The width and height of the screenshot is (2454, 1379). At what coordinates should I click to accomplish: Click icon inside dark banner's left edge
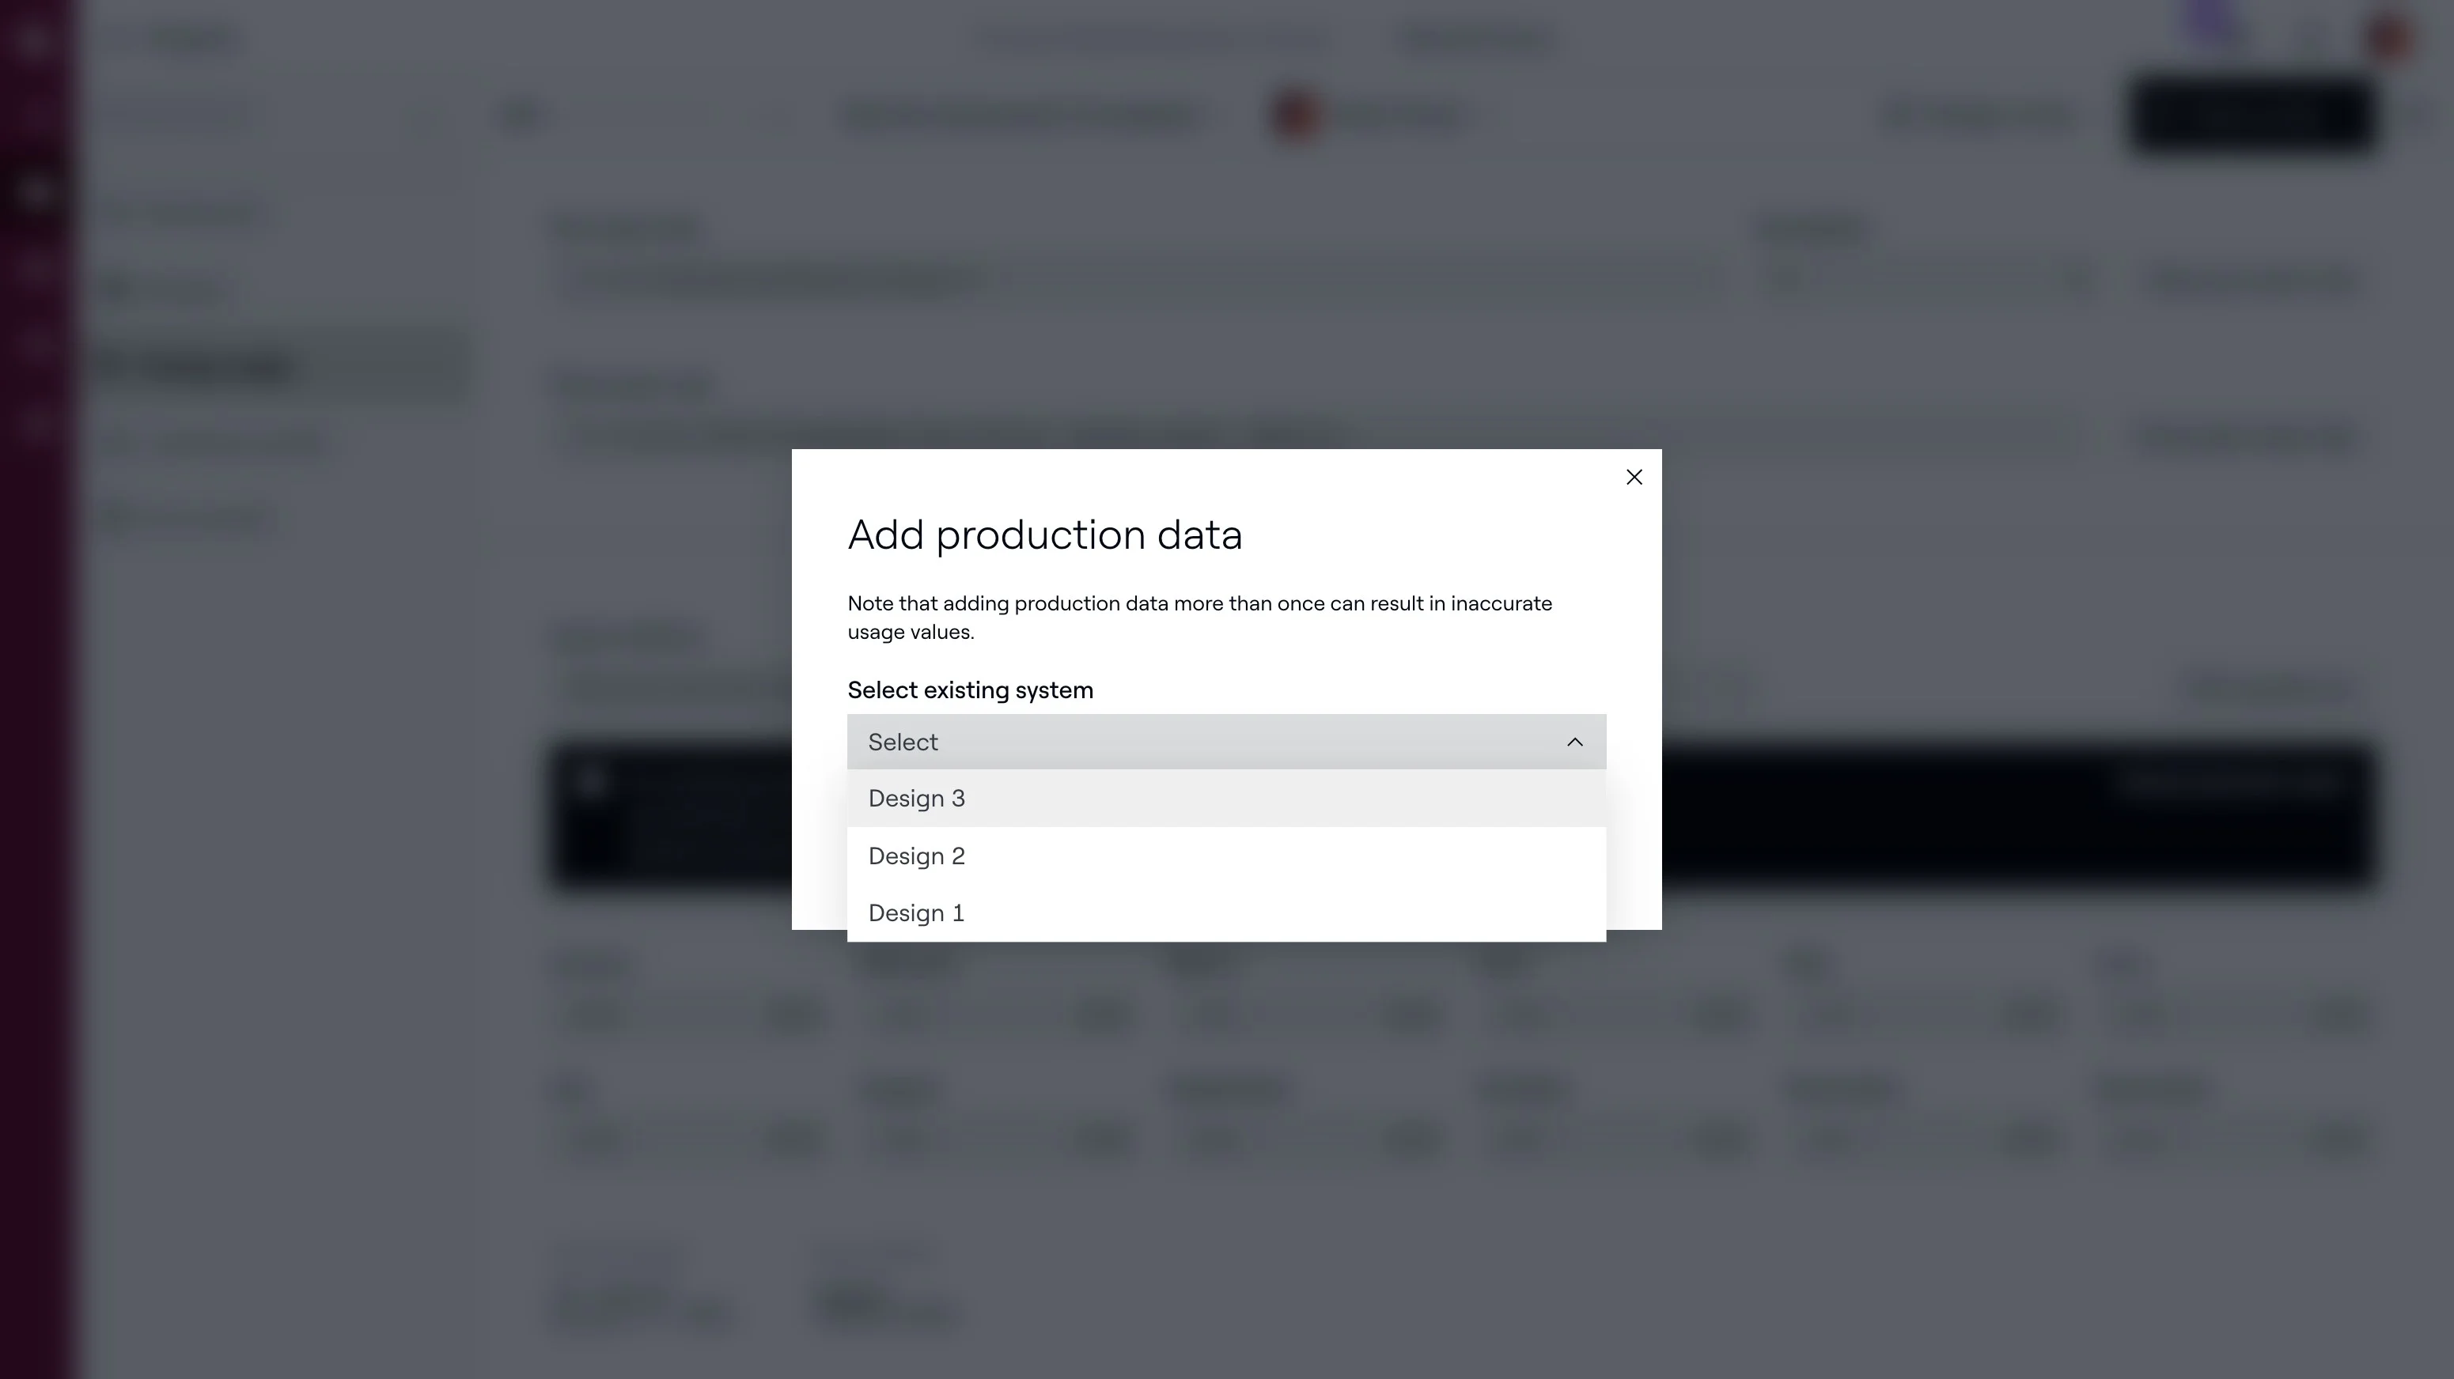(x=592, y=783)
